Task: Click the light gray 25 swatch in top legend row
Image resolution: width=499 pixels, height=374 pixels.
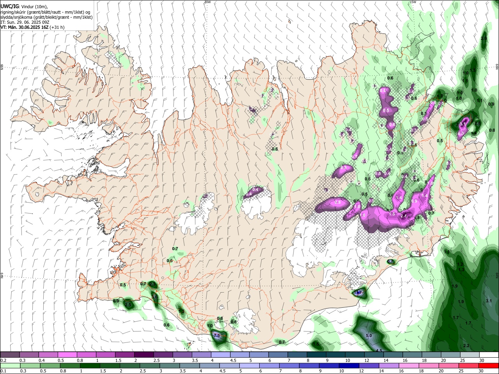Action: click(x=469, y=355)
